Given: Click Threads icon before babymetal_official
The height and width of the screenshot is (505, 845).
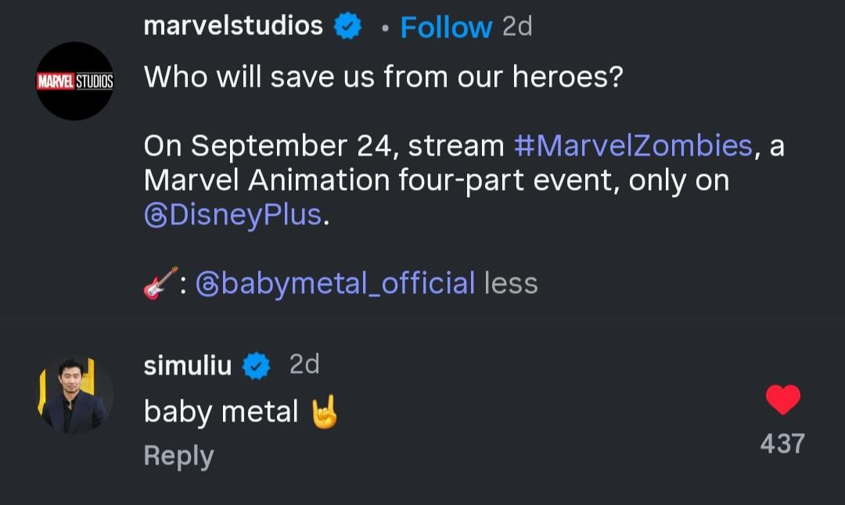Looking at the screenshot, I should coord(206,283).
